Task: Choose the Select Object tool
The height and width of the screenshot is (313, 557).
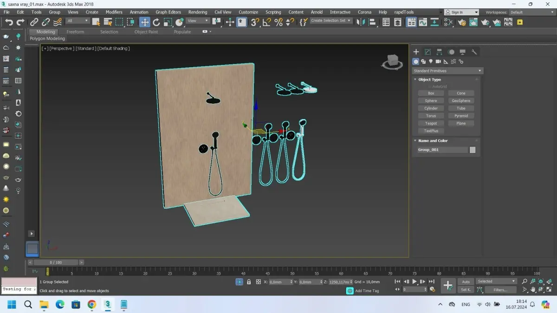Action: [96, 22]
